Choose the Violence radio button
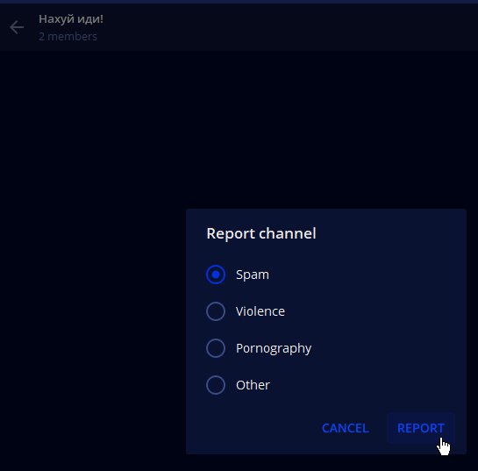Image resolution: width=478 pixels, height=471 pixels. [216, 311]
